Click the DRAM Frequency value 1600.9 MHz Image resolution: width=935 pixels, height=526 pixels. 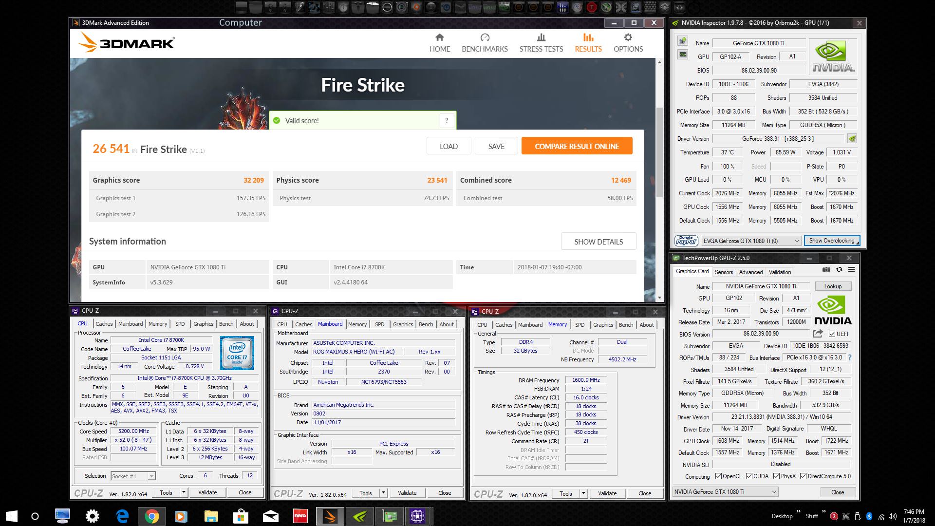[586, 380]
